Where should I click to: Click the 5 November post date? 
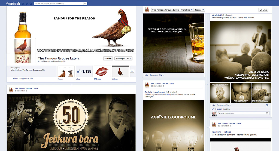click(x=20, y=91)
